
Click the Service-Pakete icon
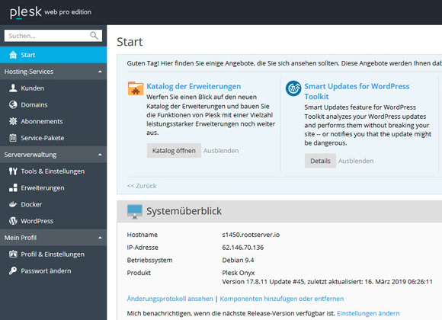13,138
